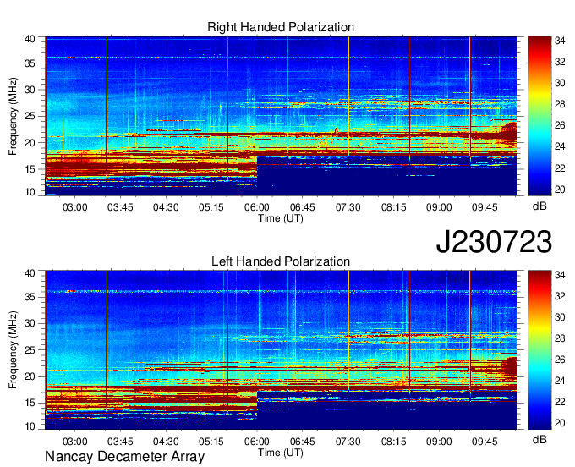Click the 40 MHz tick of Right Handed plot
Image resolution: width=575 pixels, height=467 pixels.
pyautogui.click(x=30, y=39)
